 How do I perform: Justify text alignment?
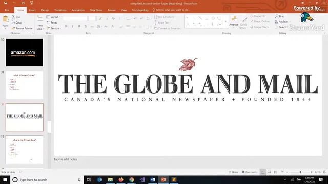(141, 26)
